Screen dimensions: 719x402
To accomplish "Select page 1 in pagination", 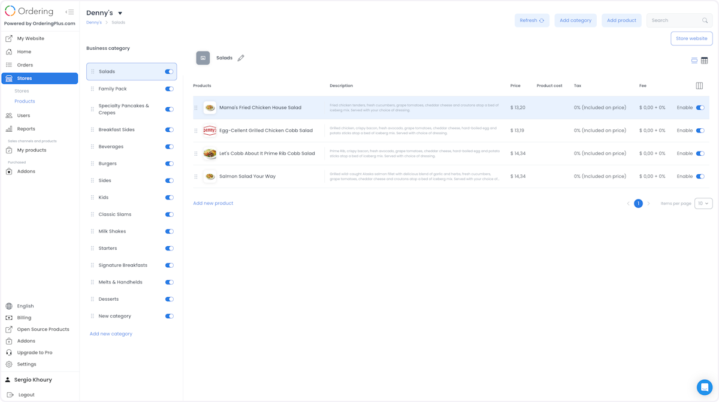I will (x=638, y=204).
